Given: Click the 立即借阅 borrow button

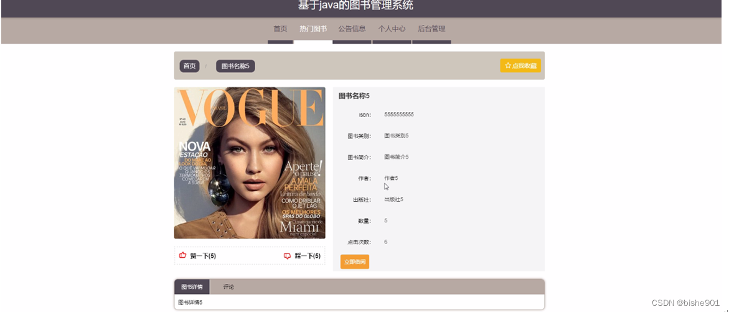Looking at the screenshot, I should pyautogui.click(x=355, y=262).
